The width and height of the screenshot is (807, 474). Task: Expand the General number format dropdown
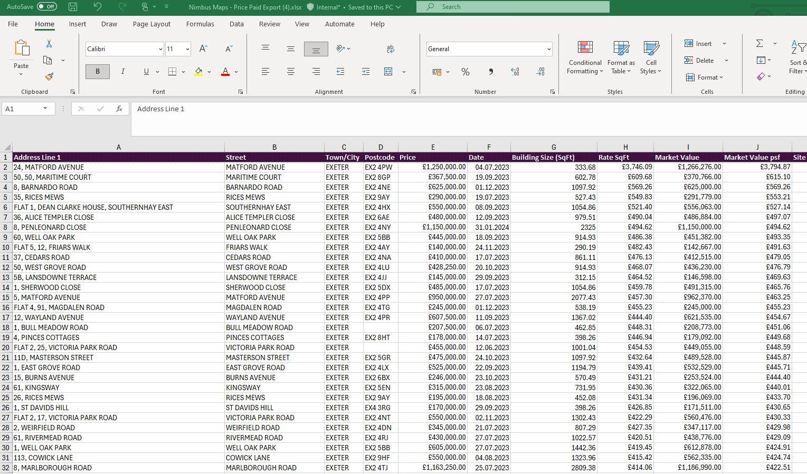tap(548, 49)
